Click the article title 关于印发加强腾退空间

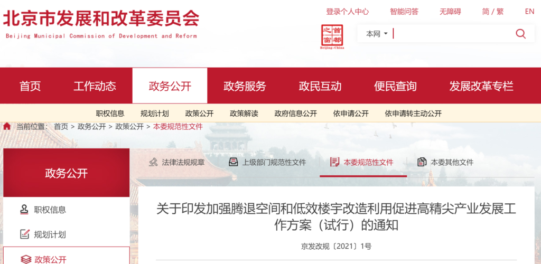click(336, 217)
